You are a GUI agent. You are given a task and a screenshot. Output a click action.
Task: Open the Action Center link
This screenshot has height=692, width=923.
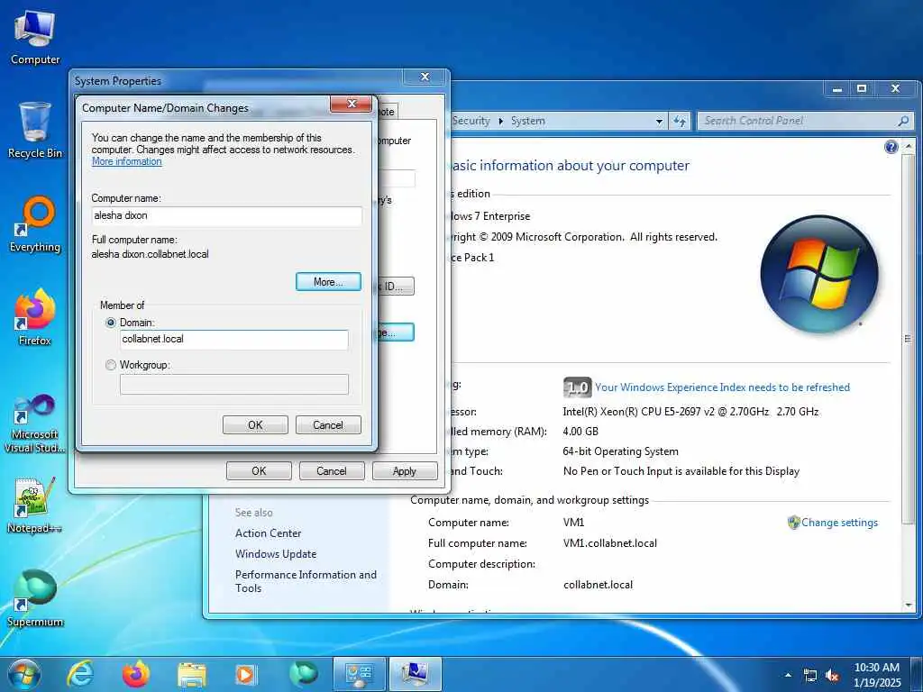pyautogui.click(x=268, y=533)
